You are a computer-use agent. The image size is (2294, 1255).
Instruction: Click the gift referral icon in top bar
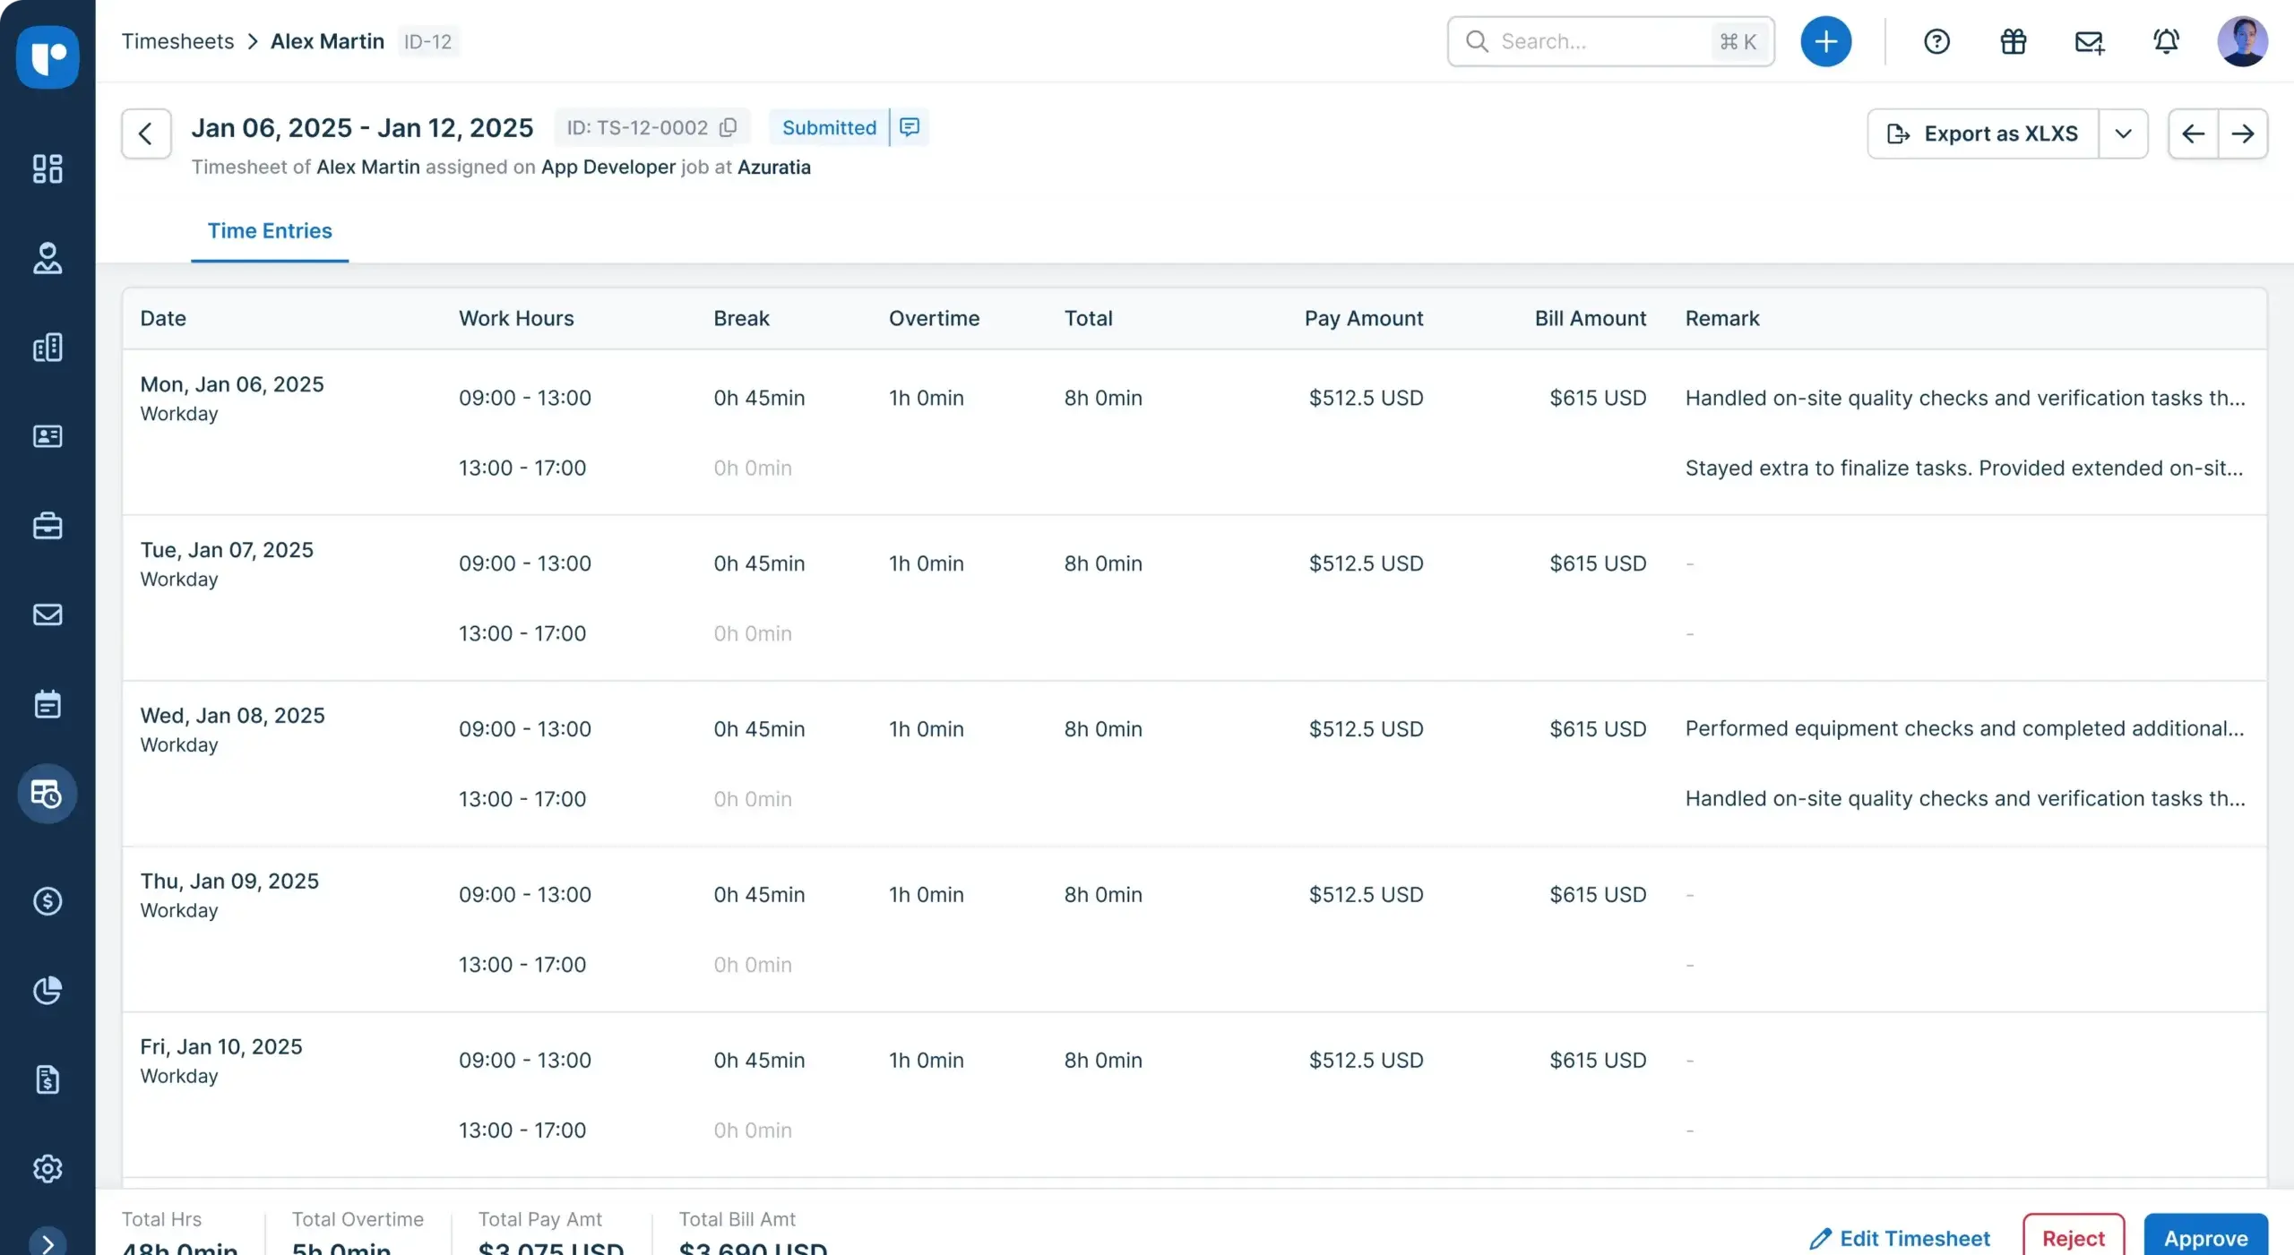pos(2013,41)
